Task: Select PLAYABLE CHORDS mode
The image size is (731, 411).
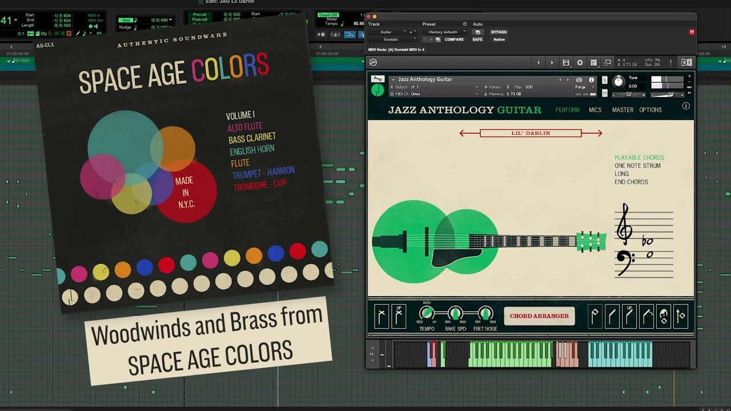Action: click(x=639, y=158)
